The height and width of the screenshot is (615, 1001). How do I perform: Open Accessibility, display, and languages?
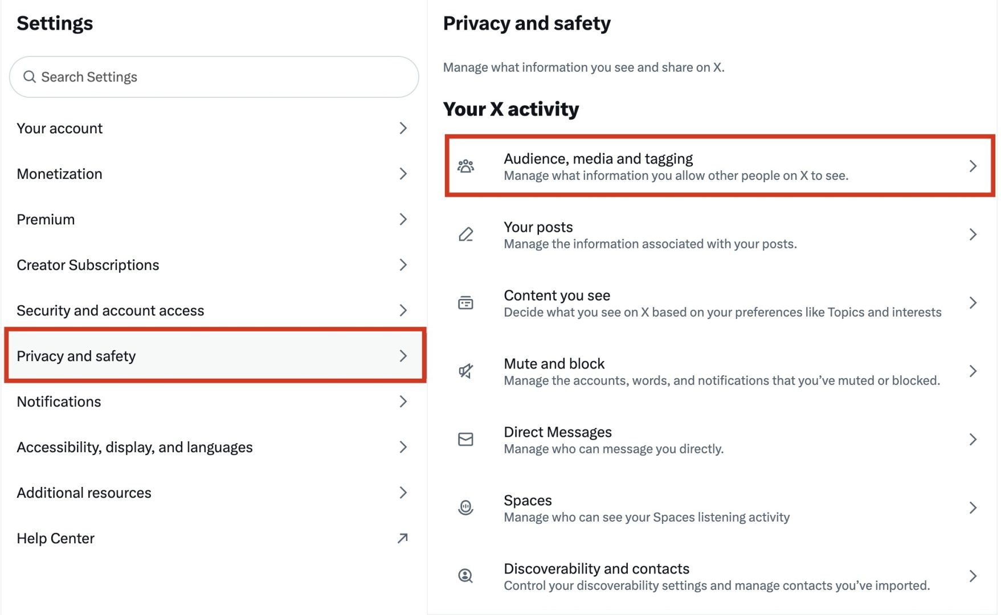click(x=135, y=447)
